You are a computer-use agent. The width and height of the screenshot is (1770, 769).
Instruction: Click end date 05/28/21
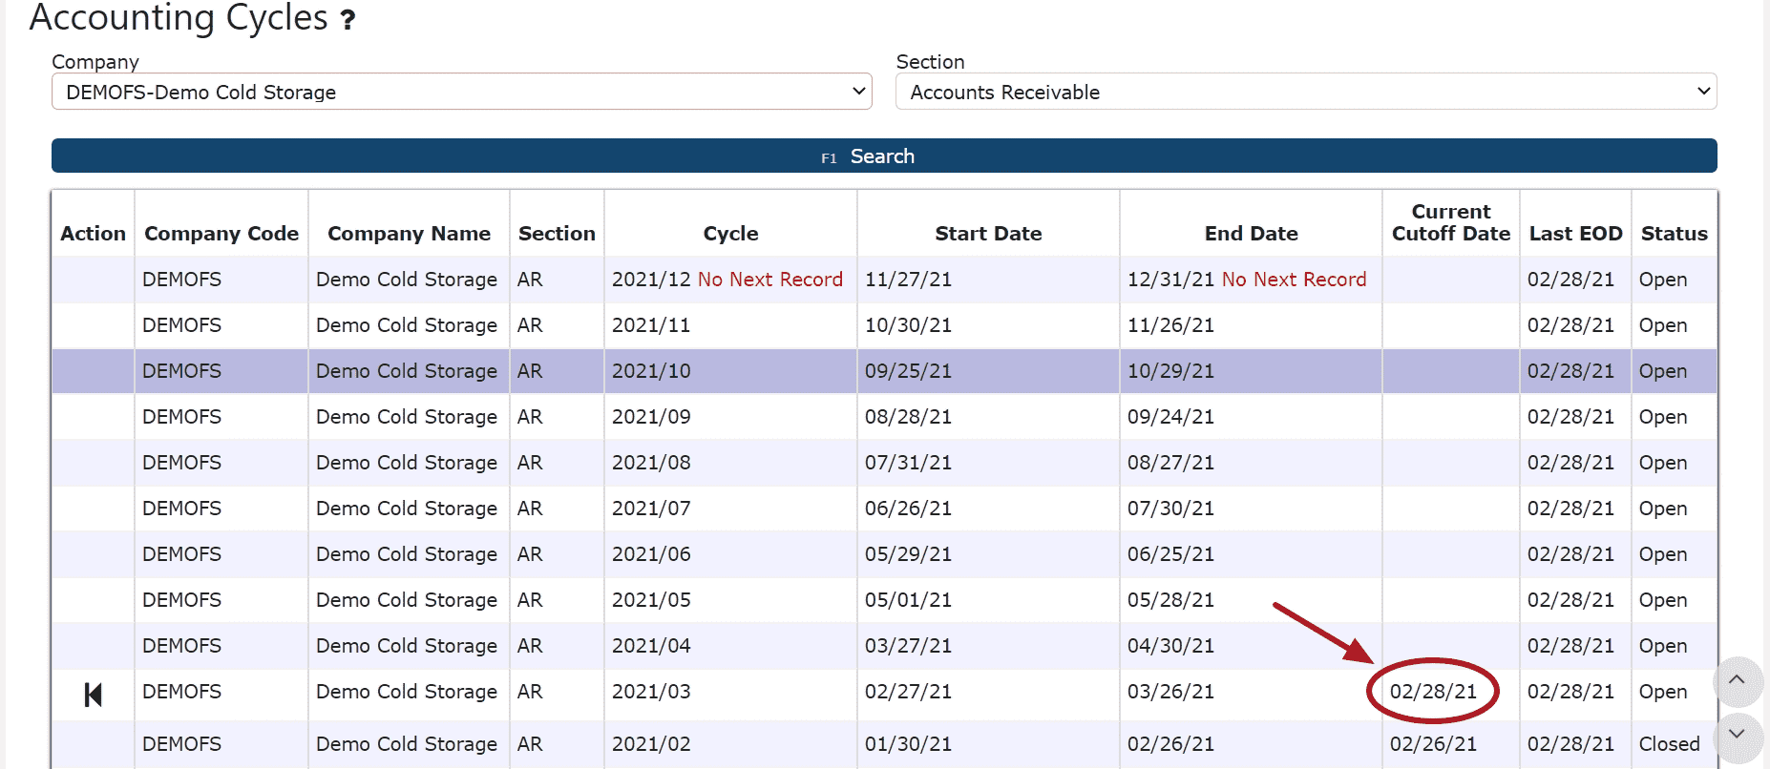(1170, 600)
